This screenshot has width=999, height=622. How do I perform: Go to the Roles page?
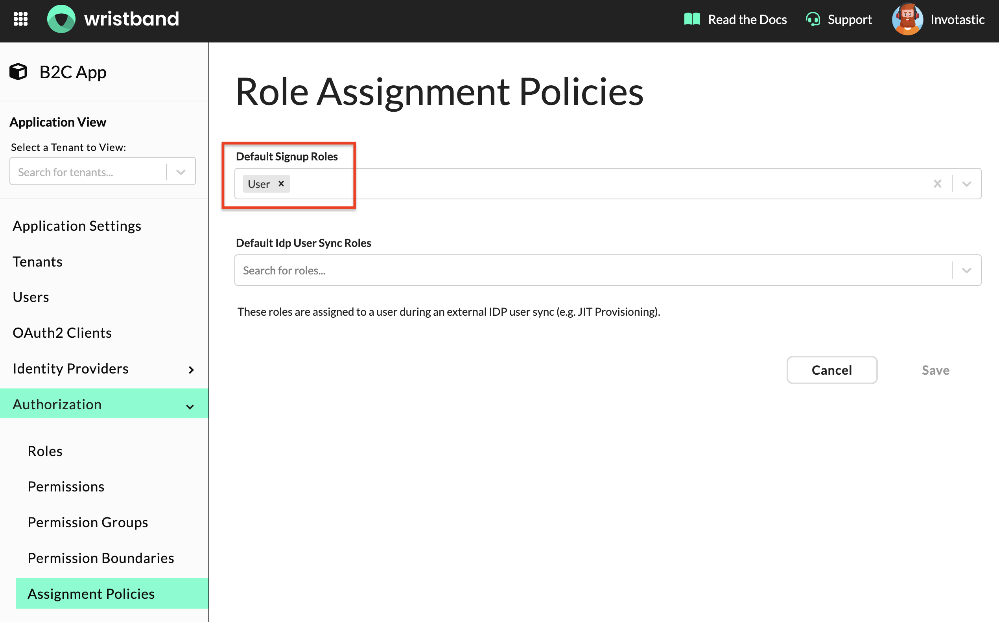click(45, 451)
